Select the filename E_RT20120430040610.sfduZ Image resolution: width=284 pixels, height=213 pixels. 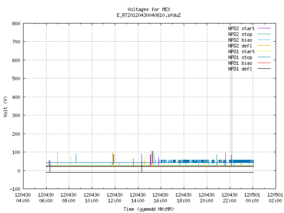[149, 15]
